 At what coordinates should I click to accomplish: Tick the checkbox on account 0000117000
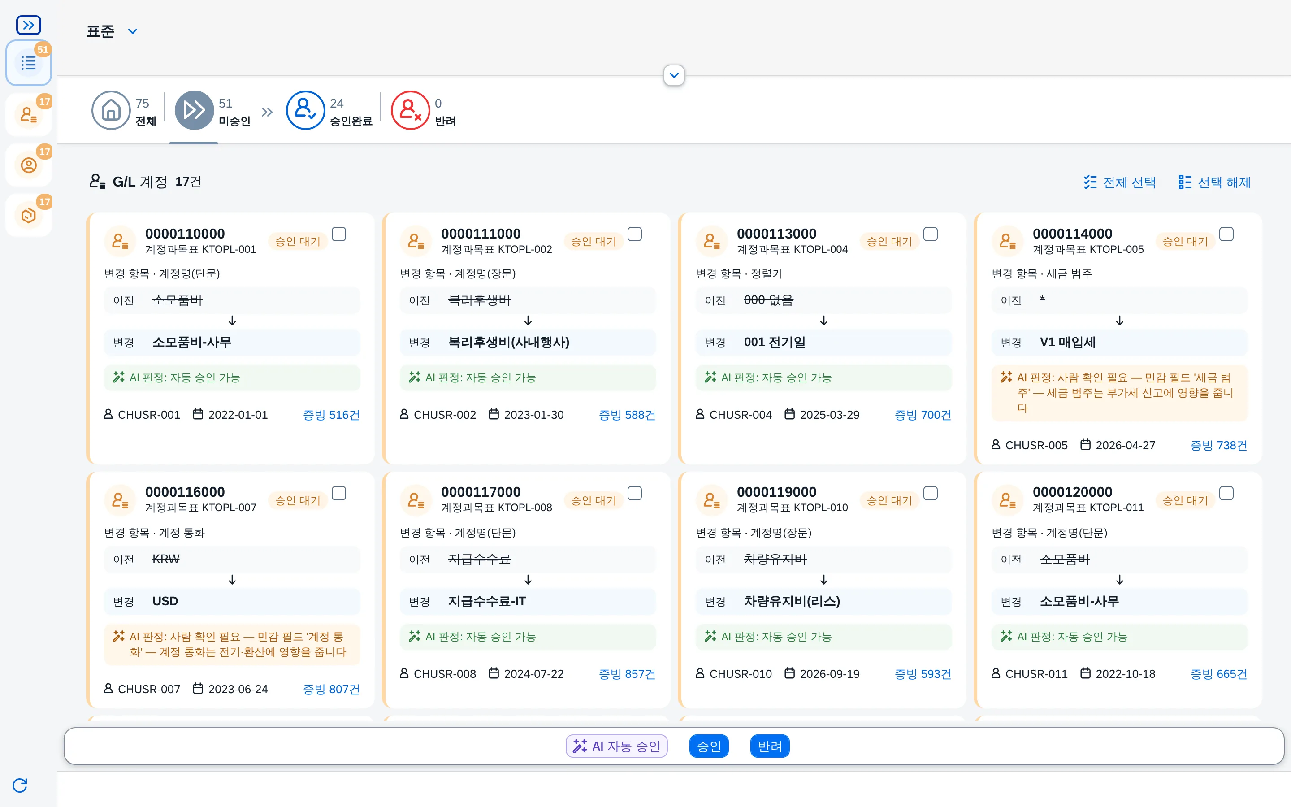[635, 493]
